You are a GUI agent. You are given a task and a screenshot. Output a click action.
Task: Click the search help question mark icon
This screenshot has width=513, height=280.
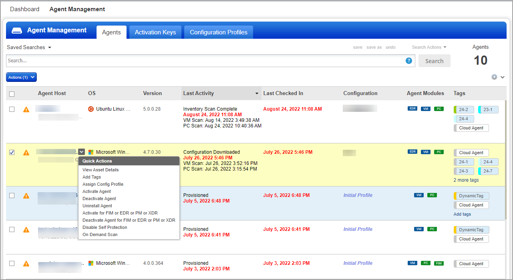(408, 61)
